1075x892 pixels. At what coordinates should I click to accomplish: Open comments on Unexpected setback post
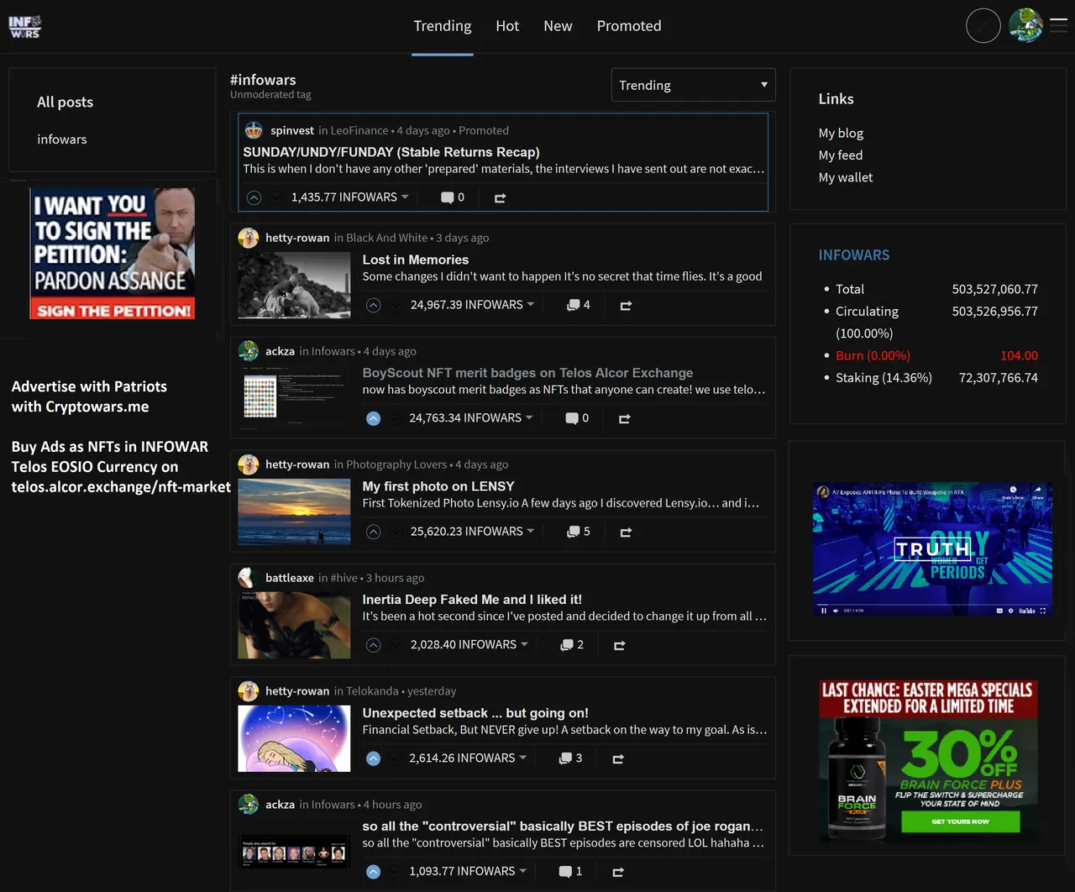(x=570, y=758)
